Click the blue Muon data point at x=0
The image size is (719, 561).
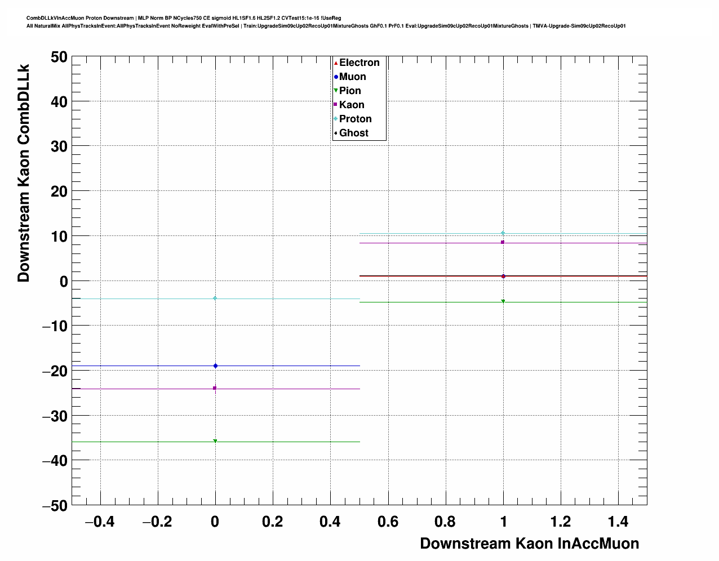215,366
